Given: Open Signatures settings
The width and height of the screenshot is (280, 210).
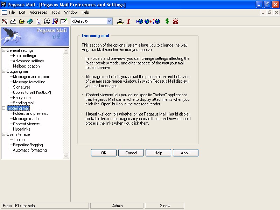Looking at the screenshot, I should point(22,87).
